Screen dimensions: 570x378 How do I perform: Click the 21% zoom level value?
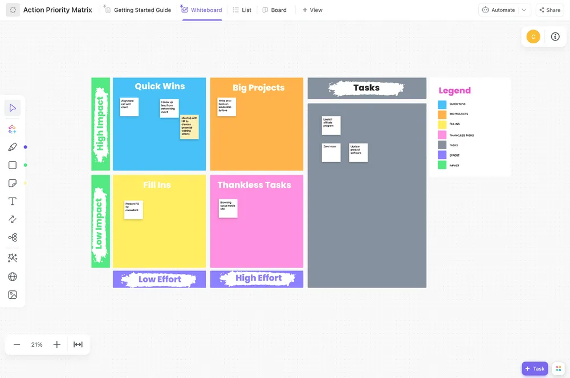[x=36, y=344]
